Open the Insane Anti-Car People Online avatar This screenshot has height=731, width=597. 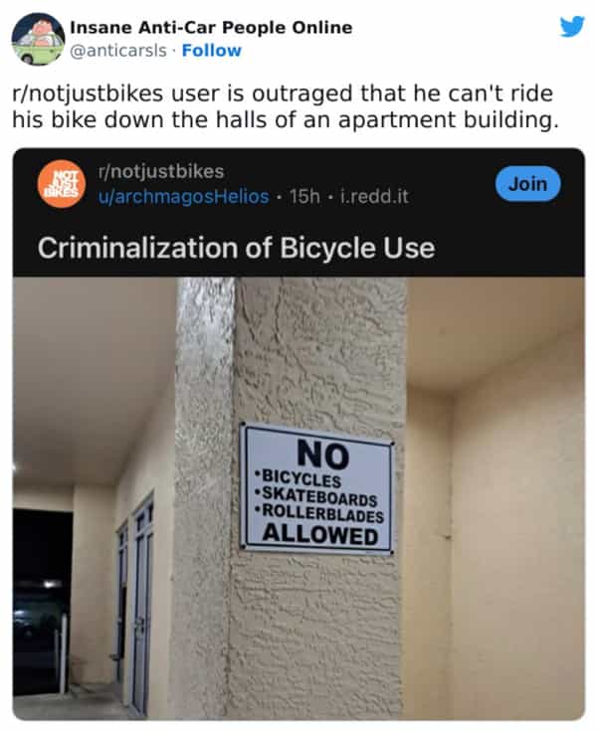(x=38, y=39)
